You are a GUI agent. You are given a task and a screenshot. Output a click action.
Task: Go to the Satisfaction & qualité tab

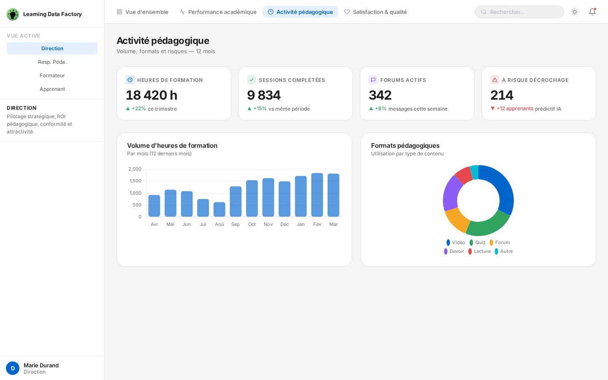click(375, 12)
